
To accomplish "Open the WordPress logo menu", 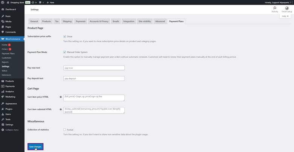I will tap(3, 2).
